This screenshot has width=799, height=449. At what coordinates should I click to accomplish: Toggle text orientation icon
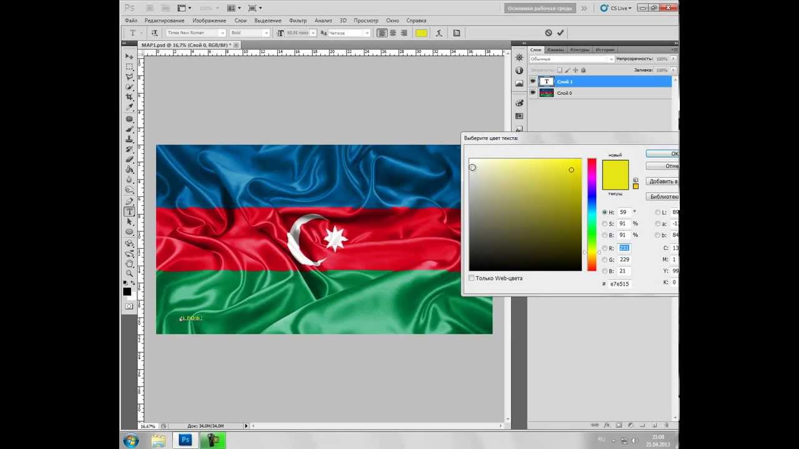(154, 33)
